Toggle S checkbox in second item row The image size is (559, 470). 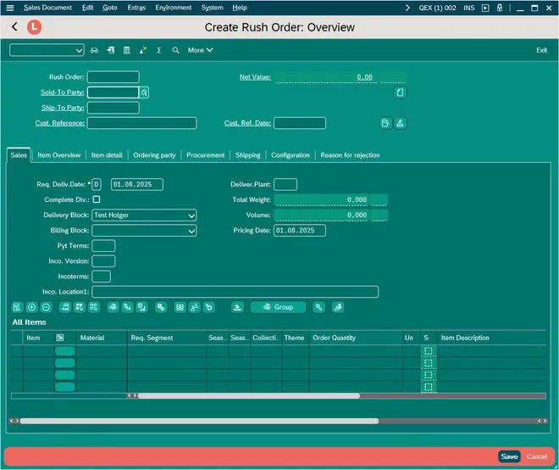[x=429, y=363]
